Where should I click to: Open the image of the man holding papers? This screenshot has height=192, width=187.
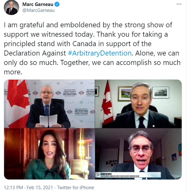click(49, 104)
